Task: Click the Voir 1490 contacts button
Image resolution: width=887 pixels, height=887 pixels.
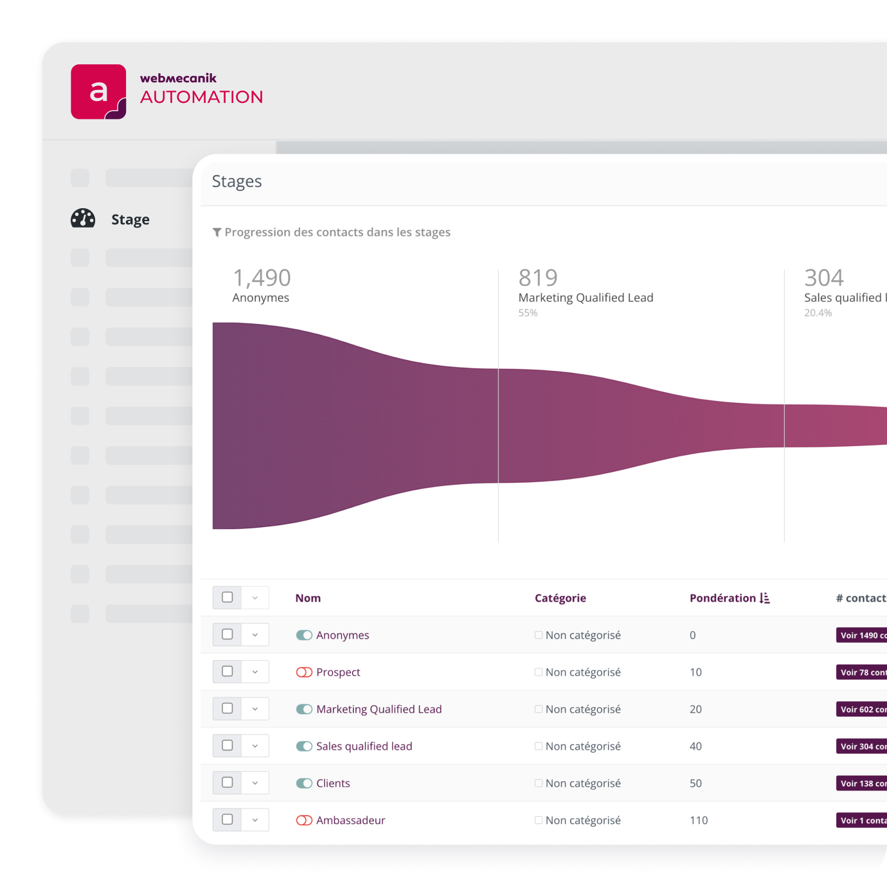Action: pyautogui.click(x=861, y=635)
